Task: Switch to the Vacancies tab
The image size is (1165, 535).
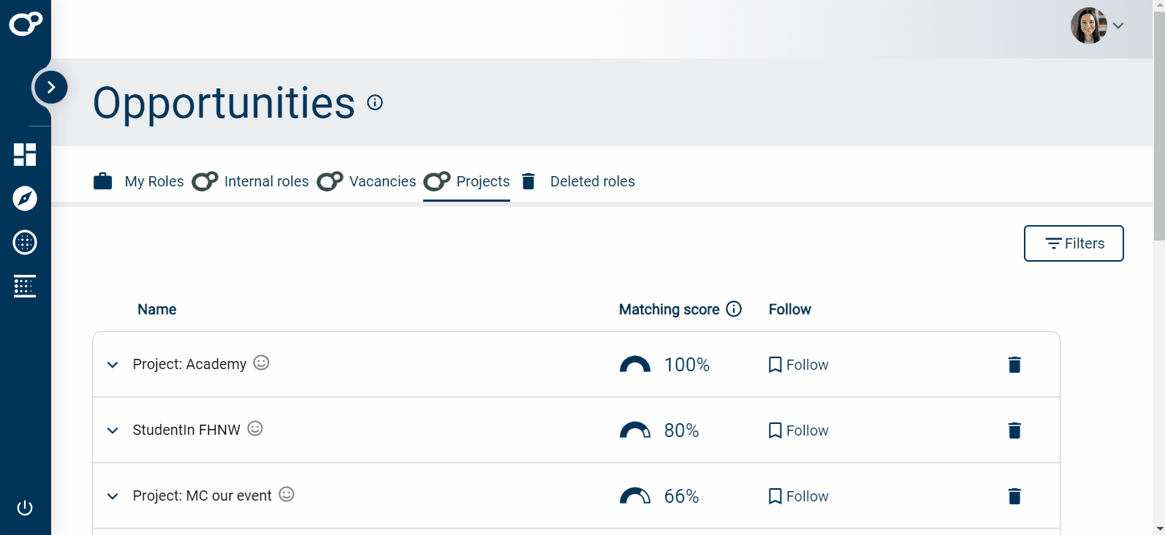Action: (367, 181)
